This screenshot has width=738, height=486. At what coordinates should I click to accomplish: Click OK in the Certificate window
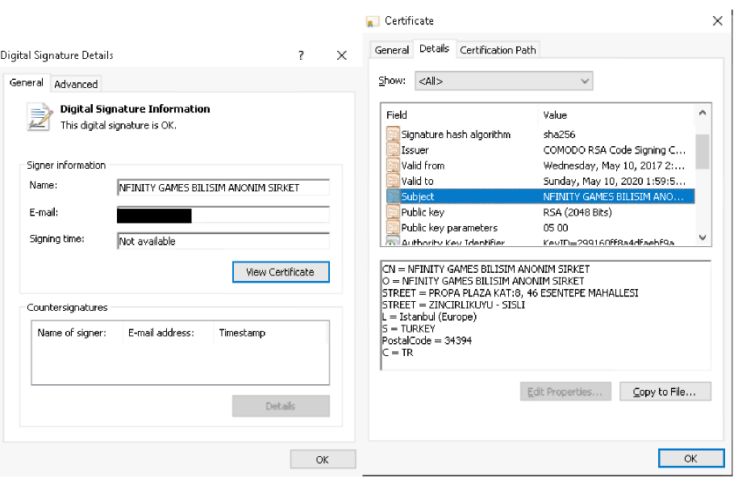point(690,459)
